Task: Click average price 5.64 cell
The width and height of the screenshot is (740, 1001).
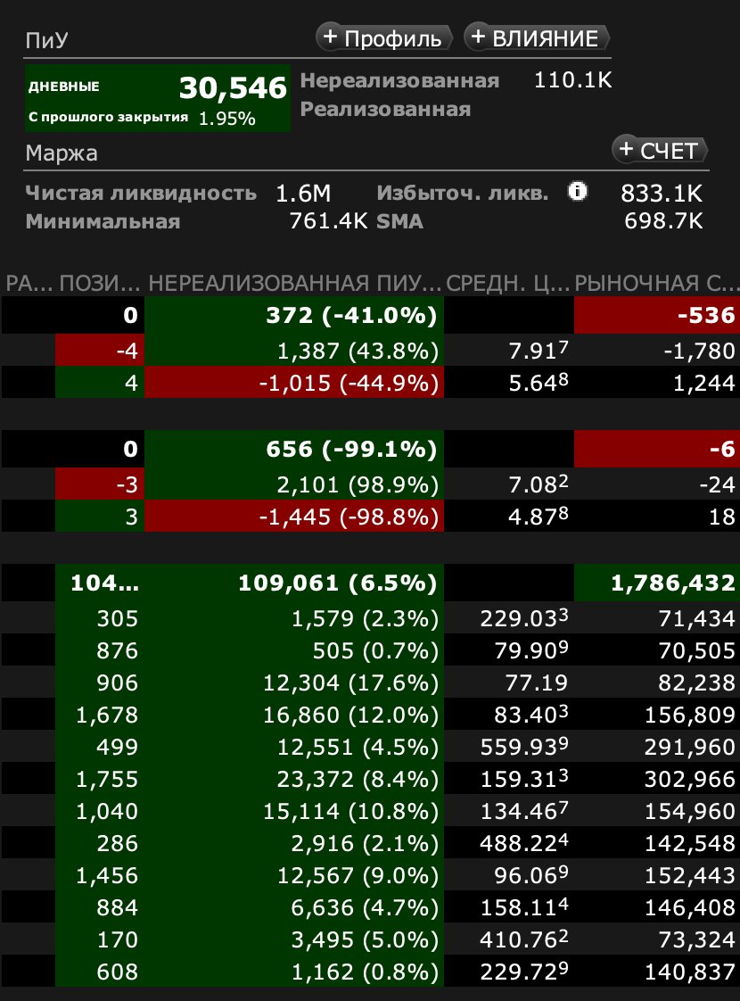Action: pos(509,382)
